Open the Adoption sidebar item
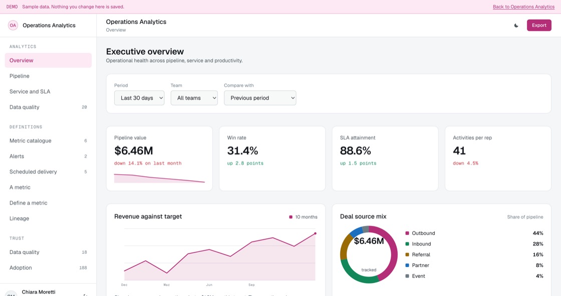The image size is (561, 296). 48,267
